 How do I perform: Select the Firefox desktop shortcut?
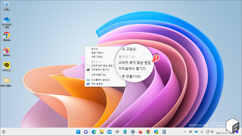(6, 52)
